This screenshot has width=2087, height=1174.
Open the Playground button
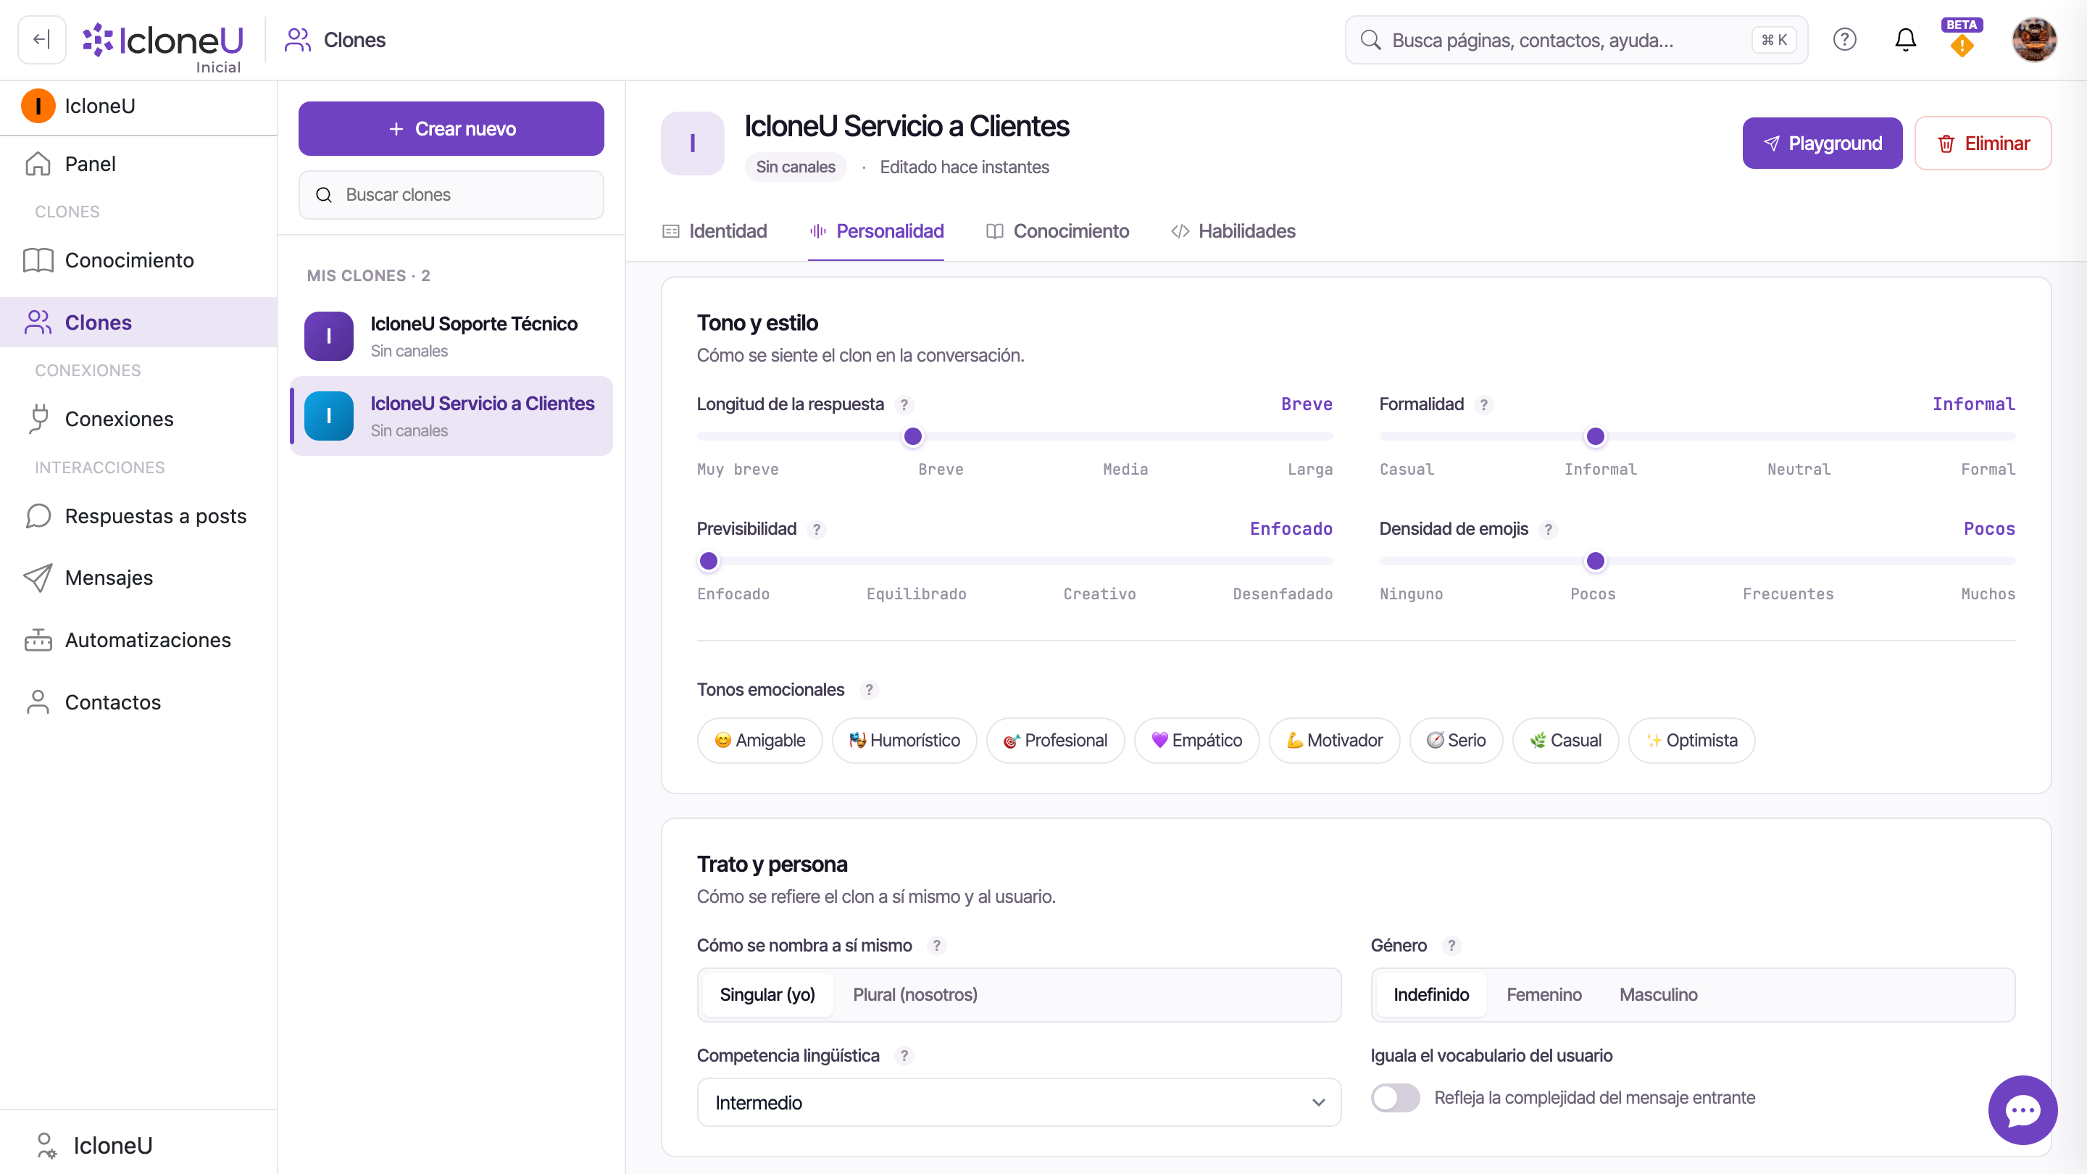coord(1822,143)
